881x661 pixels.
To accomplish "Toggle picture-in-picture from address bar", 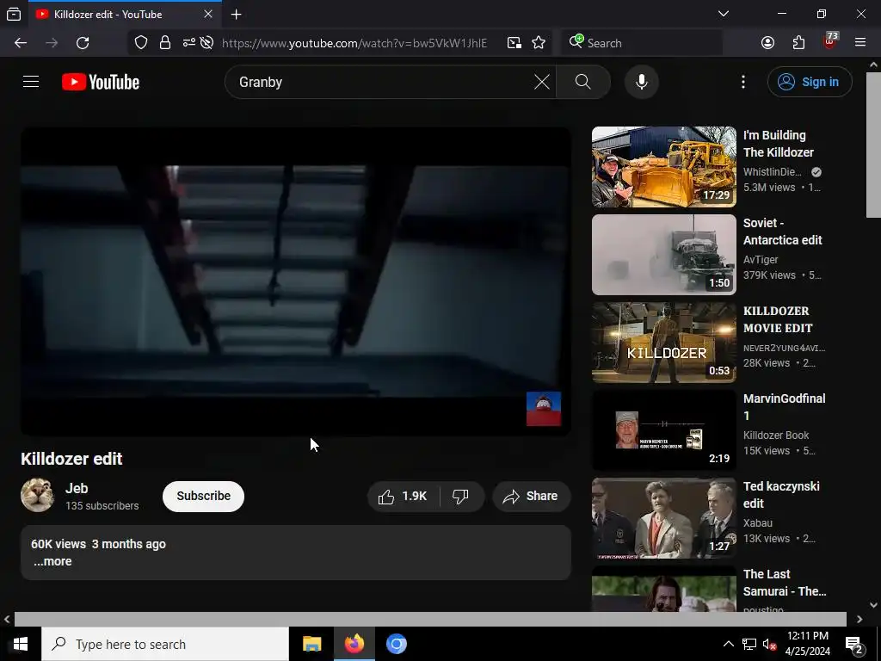I will tap(514, 43).
